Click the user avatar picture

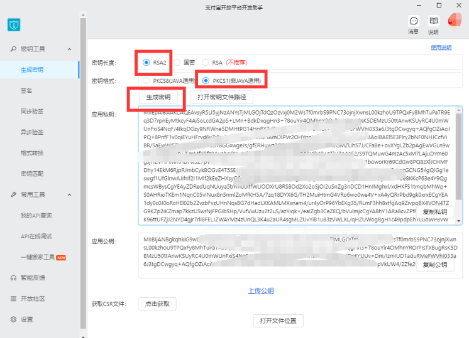tap(455, 21)
